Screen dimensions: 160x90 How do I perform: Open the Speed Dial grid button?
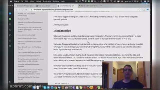pos(26,9)
